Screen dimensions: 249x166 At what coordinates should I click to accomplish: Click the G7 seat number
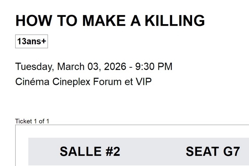pos(231,152)
